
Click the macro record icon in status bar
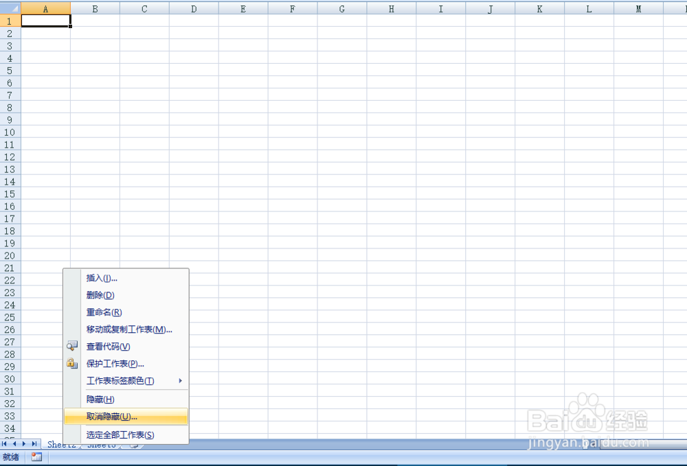[x=37, y=457]
